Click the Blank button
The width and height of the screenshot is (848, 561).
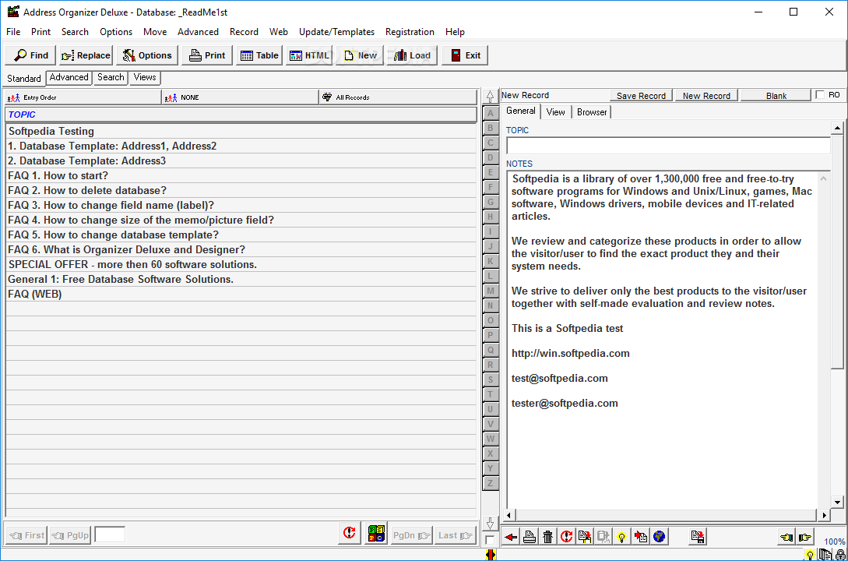click(776, 95)
